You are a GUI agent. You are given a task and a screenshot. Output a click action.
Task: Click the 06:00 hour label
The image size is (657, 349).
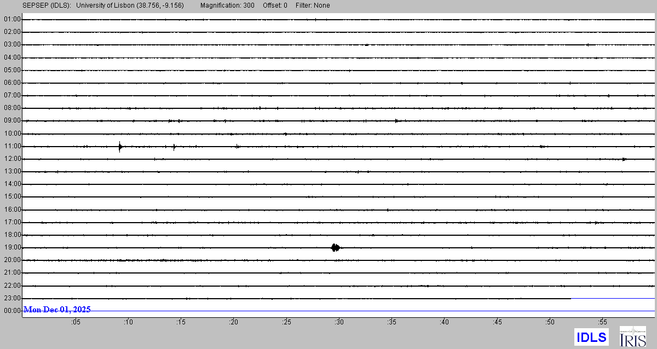[x=12, y=83]
